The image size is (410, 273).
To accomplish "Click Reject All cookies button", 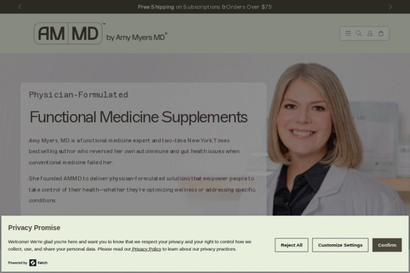I will point(291,245).
